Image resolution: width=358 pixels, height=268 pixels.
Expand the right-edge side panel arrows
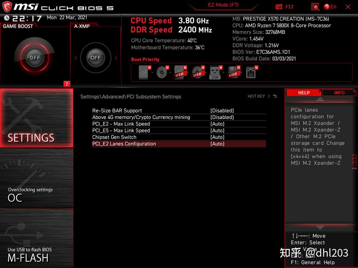pos(354,168)
